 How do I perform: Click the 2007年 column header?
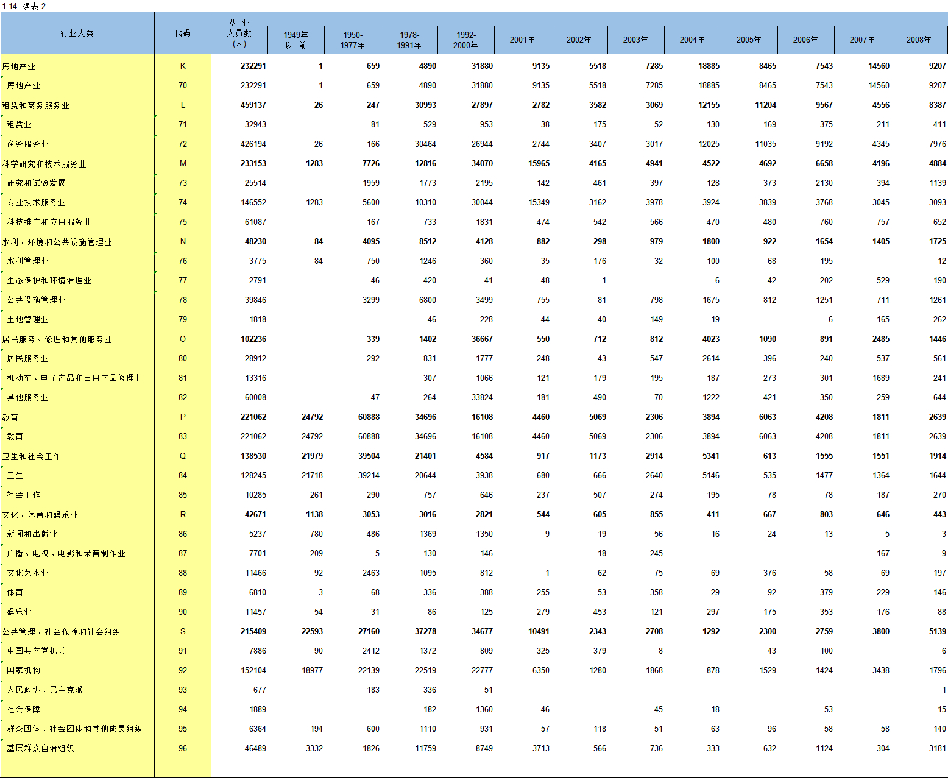click(x=863, y=40)
